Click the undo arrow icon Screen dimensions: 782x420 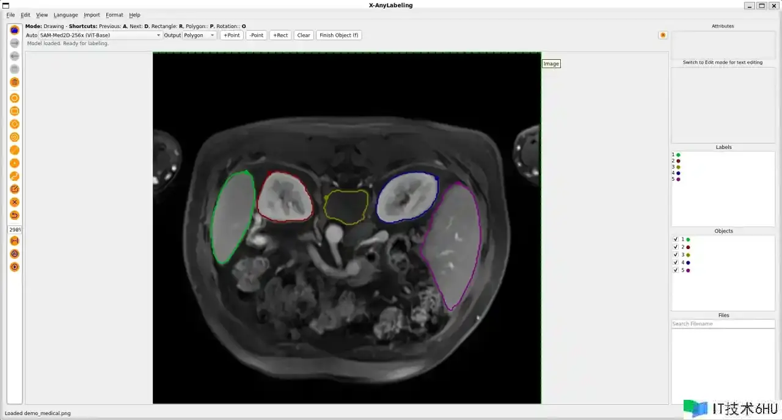(x=15, y=215)
